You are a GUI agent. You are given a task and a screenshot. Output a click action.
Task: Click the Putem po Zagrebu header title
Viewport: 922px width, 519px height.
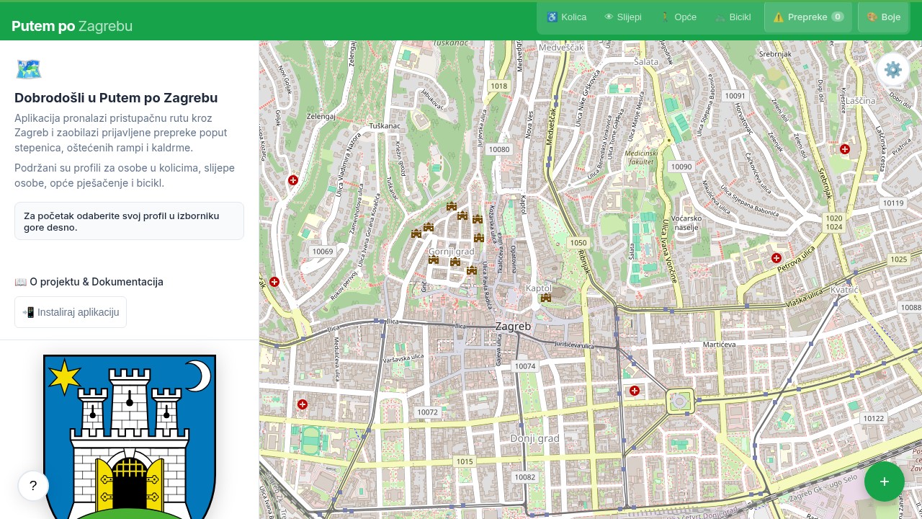(x=72, y=26)
